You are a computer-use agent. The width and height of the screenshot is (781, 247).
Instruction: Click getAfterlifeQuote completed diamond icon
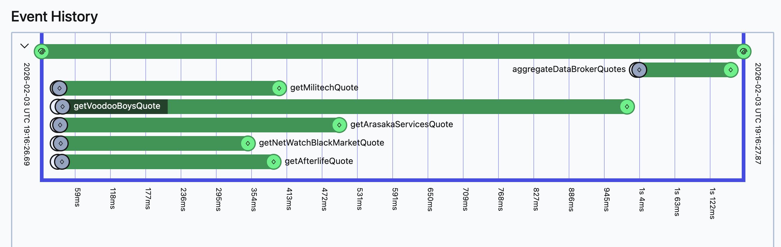(274, 162)
